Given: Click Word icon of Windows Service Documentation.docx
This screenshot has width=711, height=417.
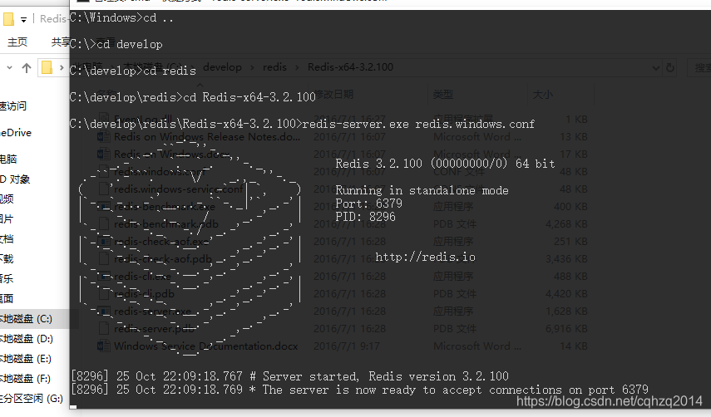Looking at the screenshot, I should click(104, 346).
